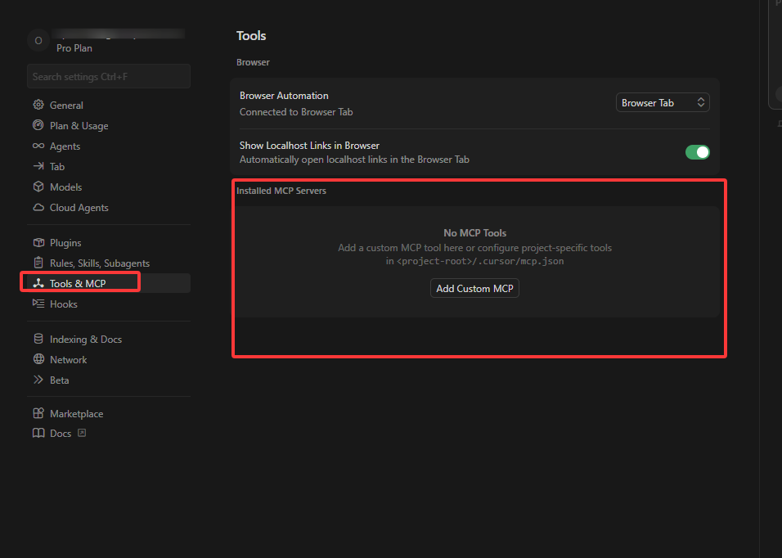Viewport: 782px width, 558px height.
Task: Switch to Cloud Agents settings
Action: pyautogui.click(x=109, y=208)
